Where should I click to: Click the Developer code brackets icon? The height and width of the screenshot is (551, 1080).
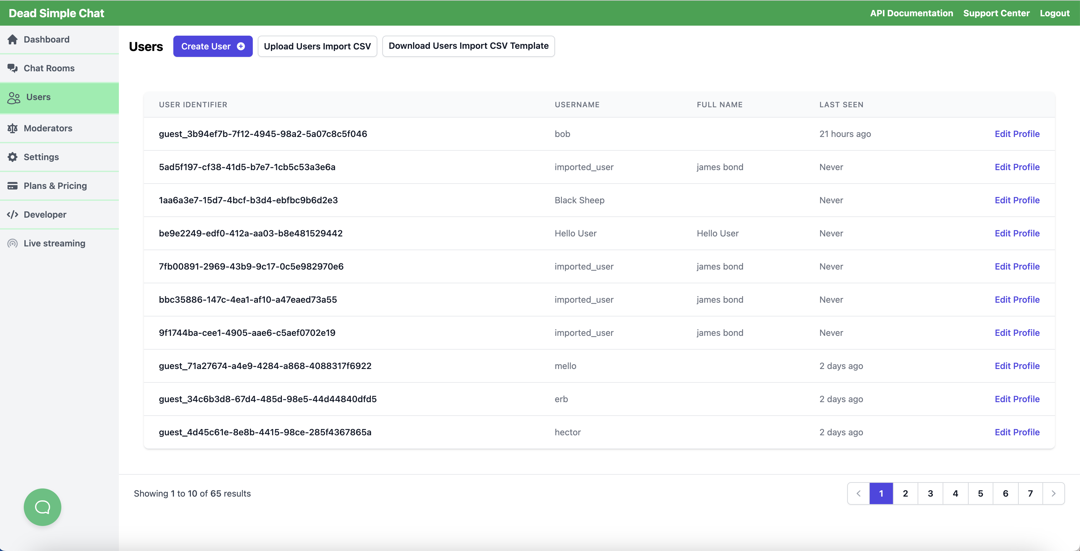click(x=13, y=215)
